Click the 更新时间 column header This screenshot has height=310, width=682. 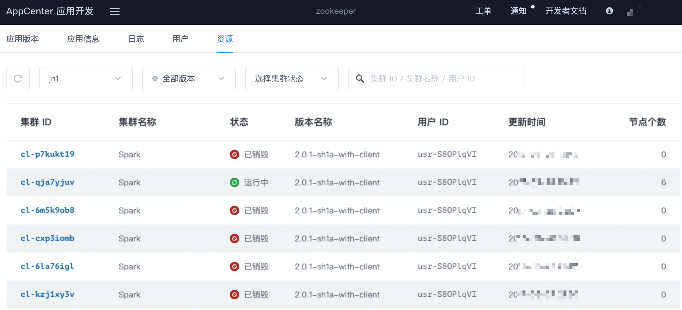(x=527, y=122)
